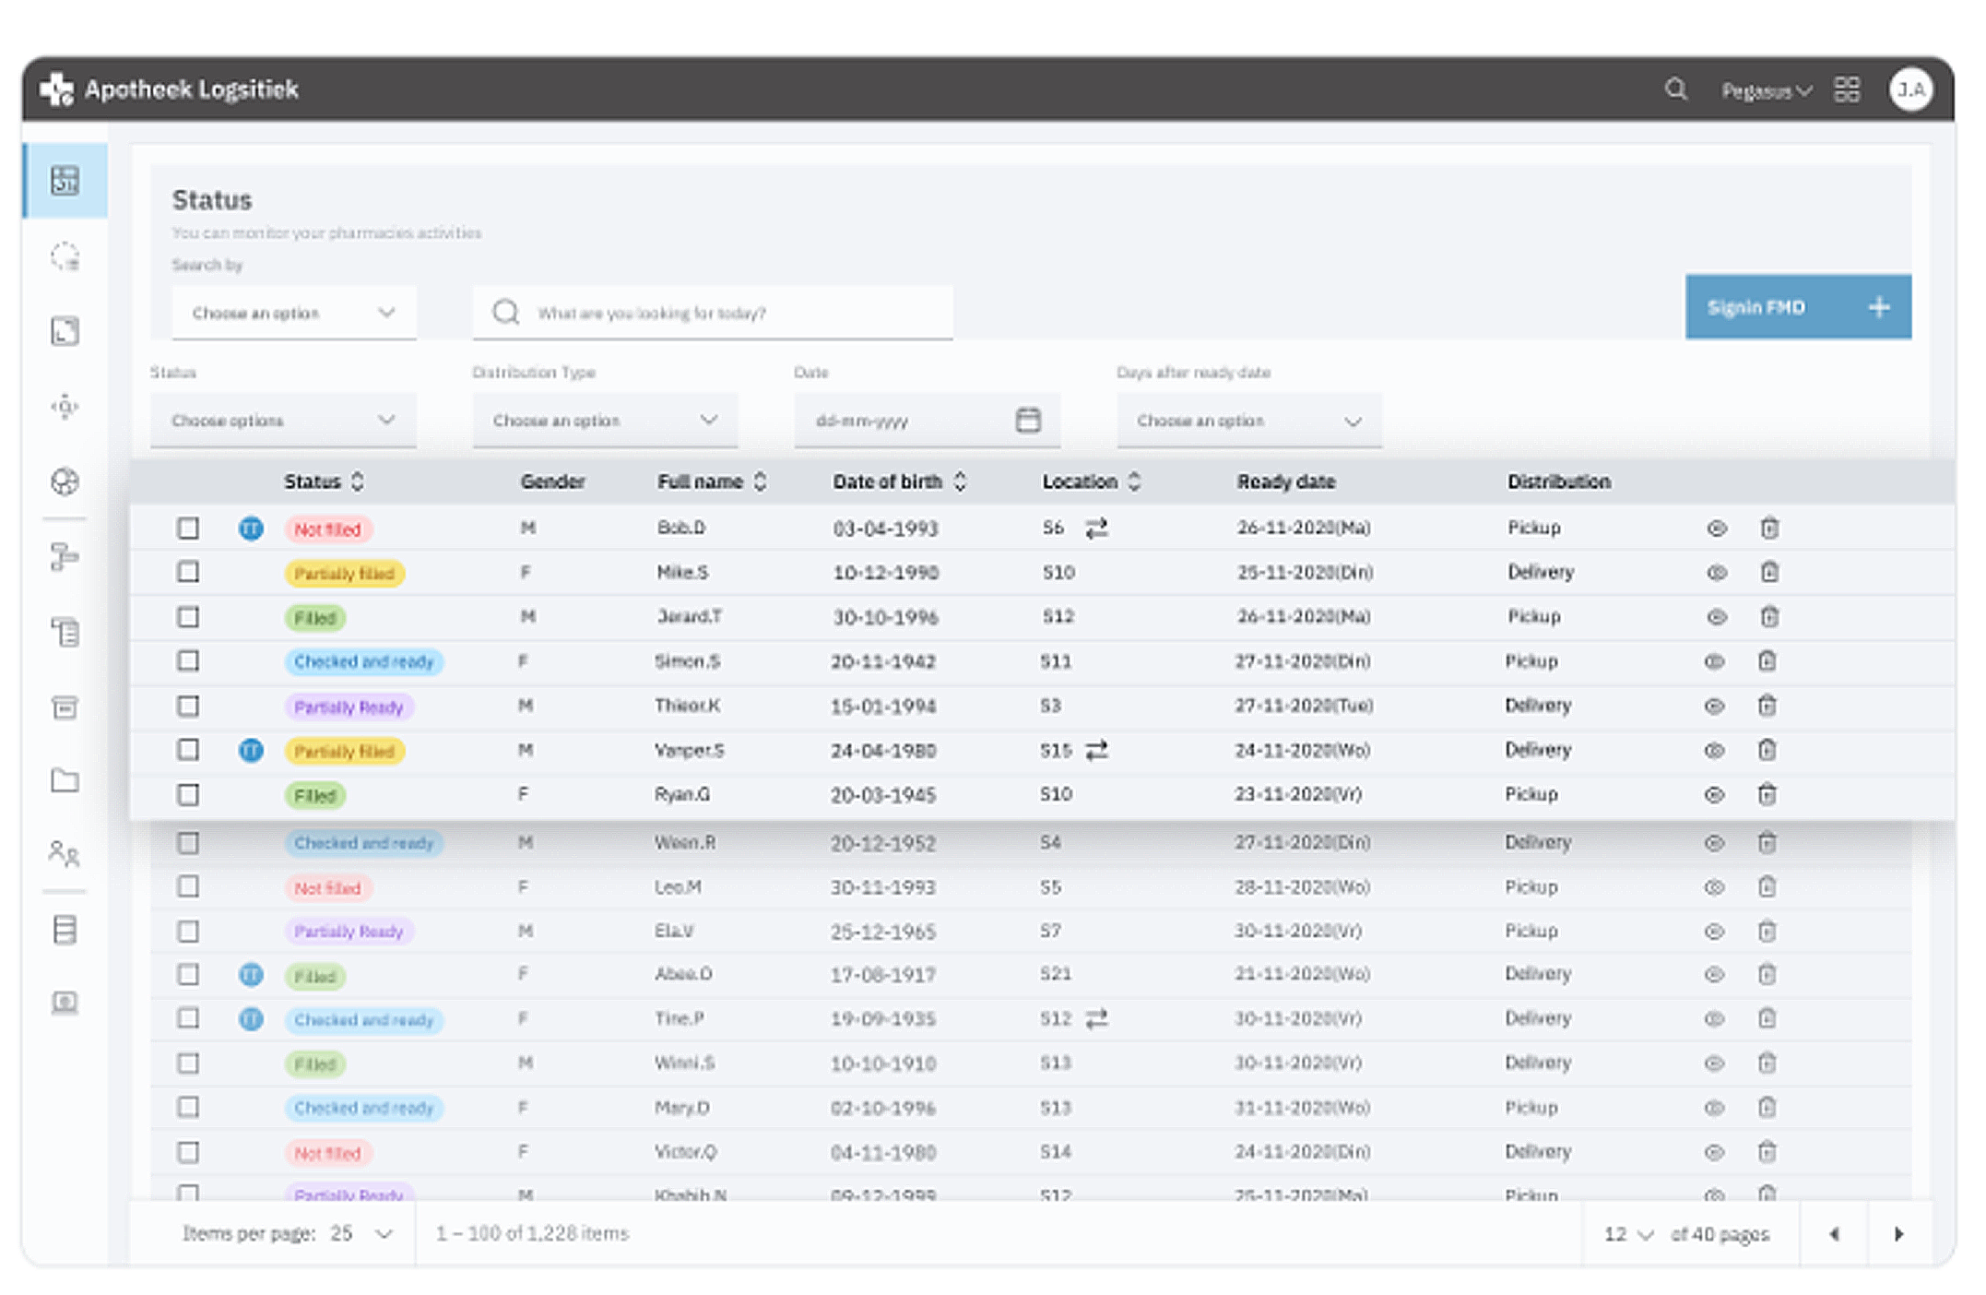Screen dimensions: 1986x1295
Task: Expand the Pegasus pharmacy selector
Action: click(x=1766, y=90)
